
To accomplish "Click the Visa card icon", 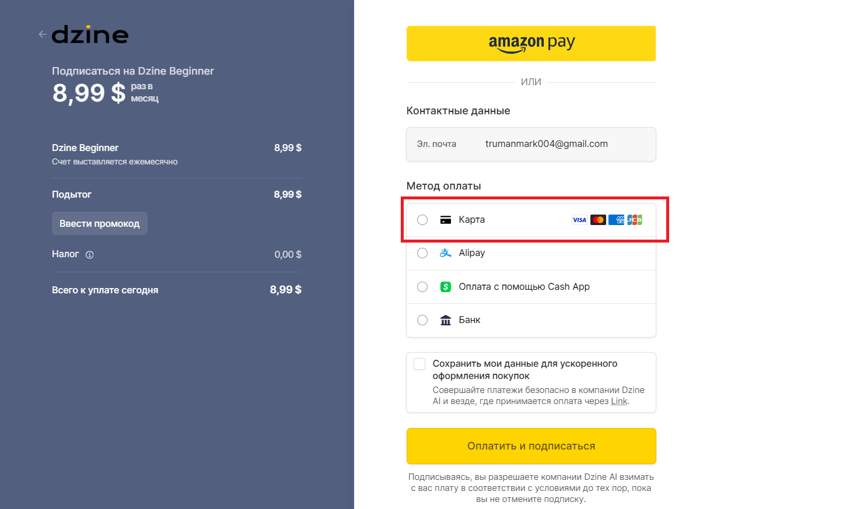I will pyautogui.click(x=579, y=220).
